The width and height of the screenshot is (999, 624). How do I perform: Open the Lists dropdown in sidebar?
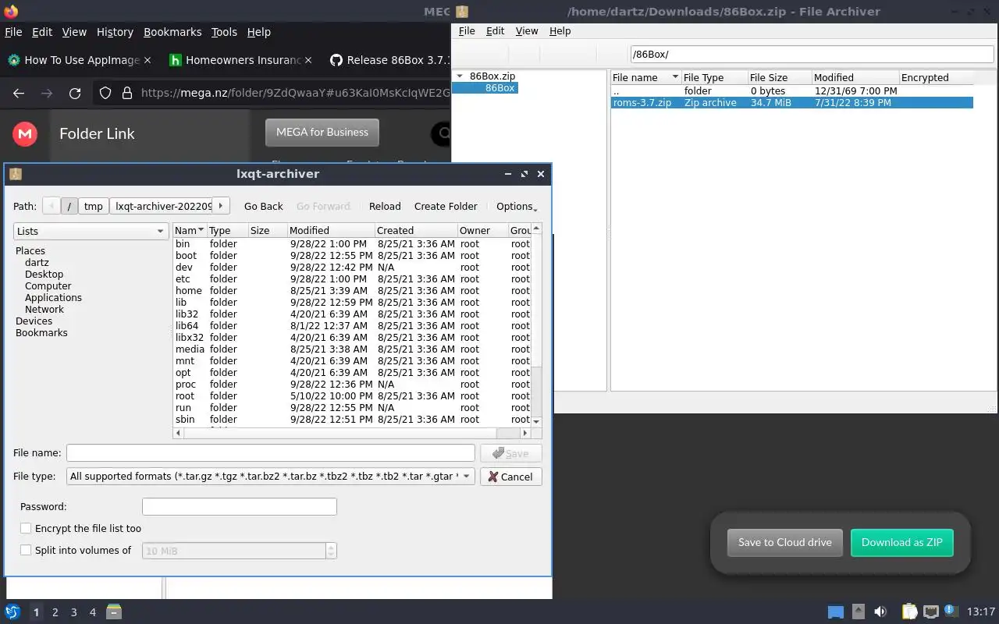click(x=91, y=231)
